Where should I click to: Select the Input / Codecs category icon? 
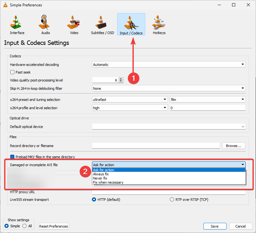(x=131, y=24)
